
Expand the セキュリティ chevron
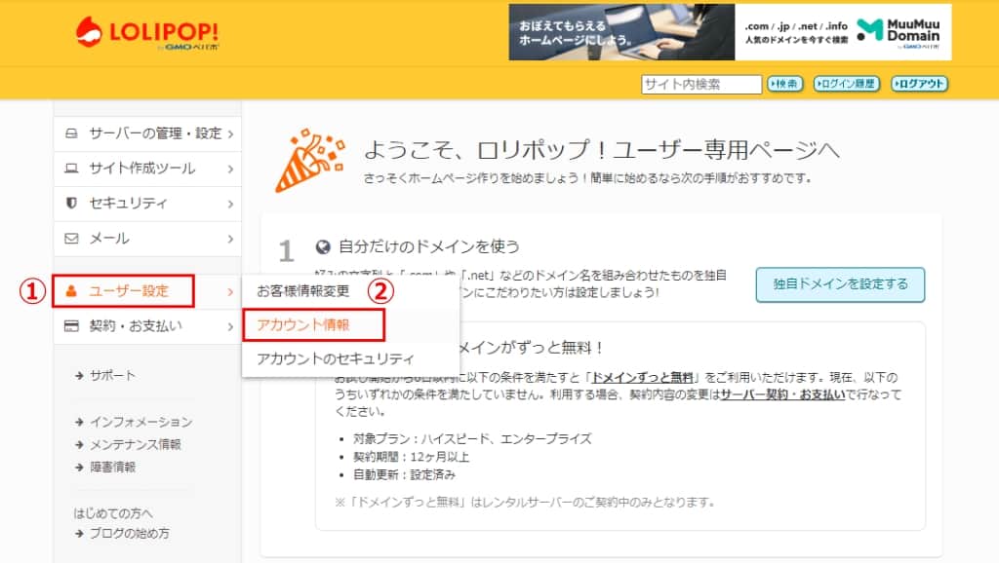pyautogui.click(x=230, y=205)
